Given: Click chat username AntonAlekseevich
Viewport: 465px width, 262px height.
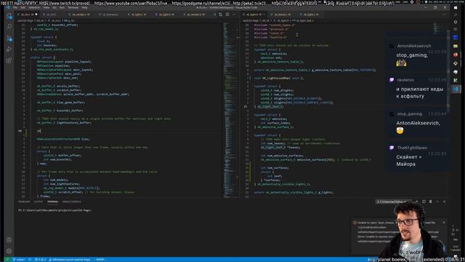Looking at the screenshot, I should tap(414, 46).
